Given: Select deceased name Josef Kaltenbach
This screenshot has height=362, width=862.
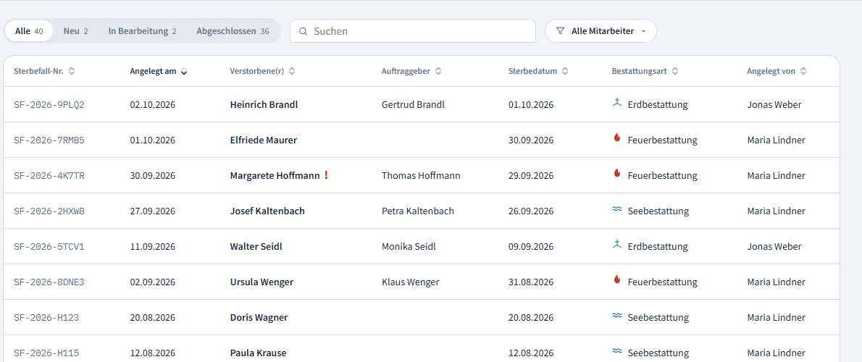Looking at the screenshot, I should pyautogui.click(x=267, y=211).
